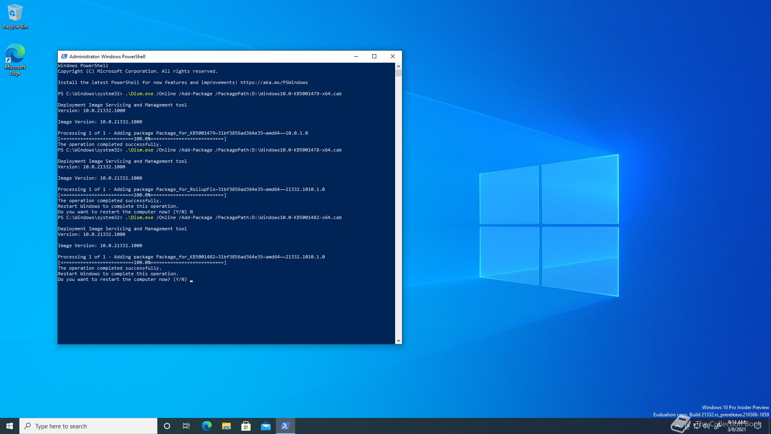
Task: Click the Meet Now tray icon
Action: point(687,426)
